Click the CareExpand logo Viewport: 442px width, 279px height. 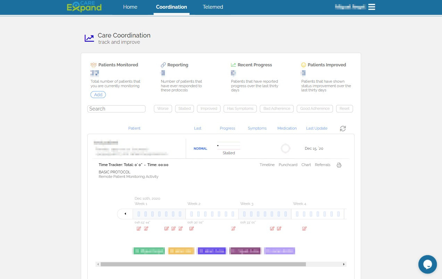click(84, 7)
